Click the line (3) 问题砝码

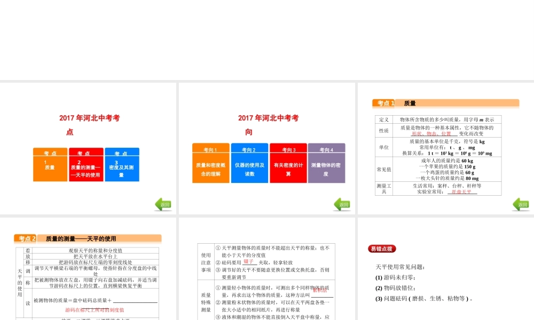tap(424, 299)
